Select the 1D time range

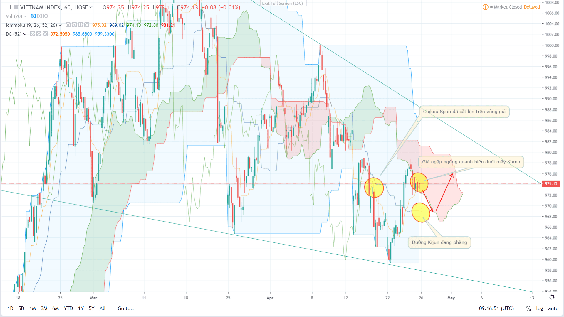tap(10, 308)
